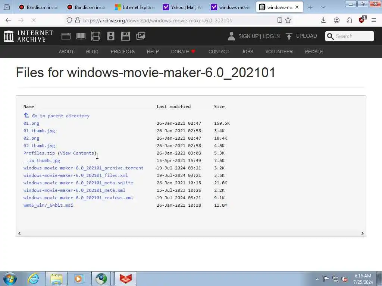The width and height of the screenshot is (382, 286).
Task: Open the Texts book icon
Action: point(81,36)
